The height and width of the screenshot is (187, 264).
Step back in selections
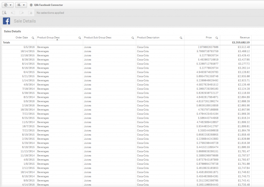click(x=13, y=13)
